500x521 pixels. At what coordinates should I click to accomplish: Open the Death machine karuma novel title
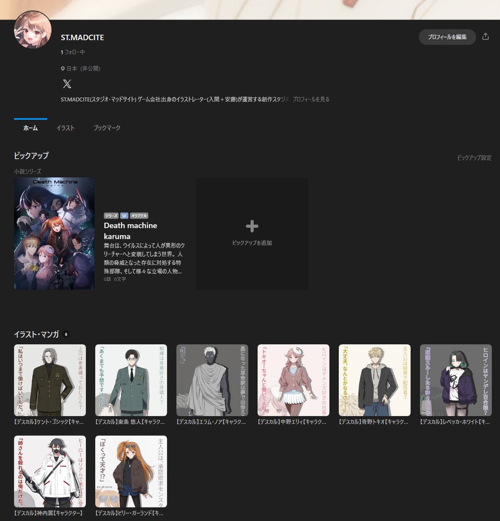[130, 231]
